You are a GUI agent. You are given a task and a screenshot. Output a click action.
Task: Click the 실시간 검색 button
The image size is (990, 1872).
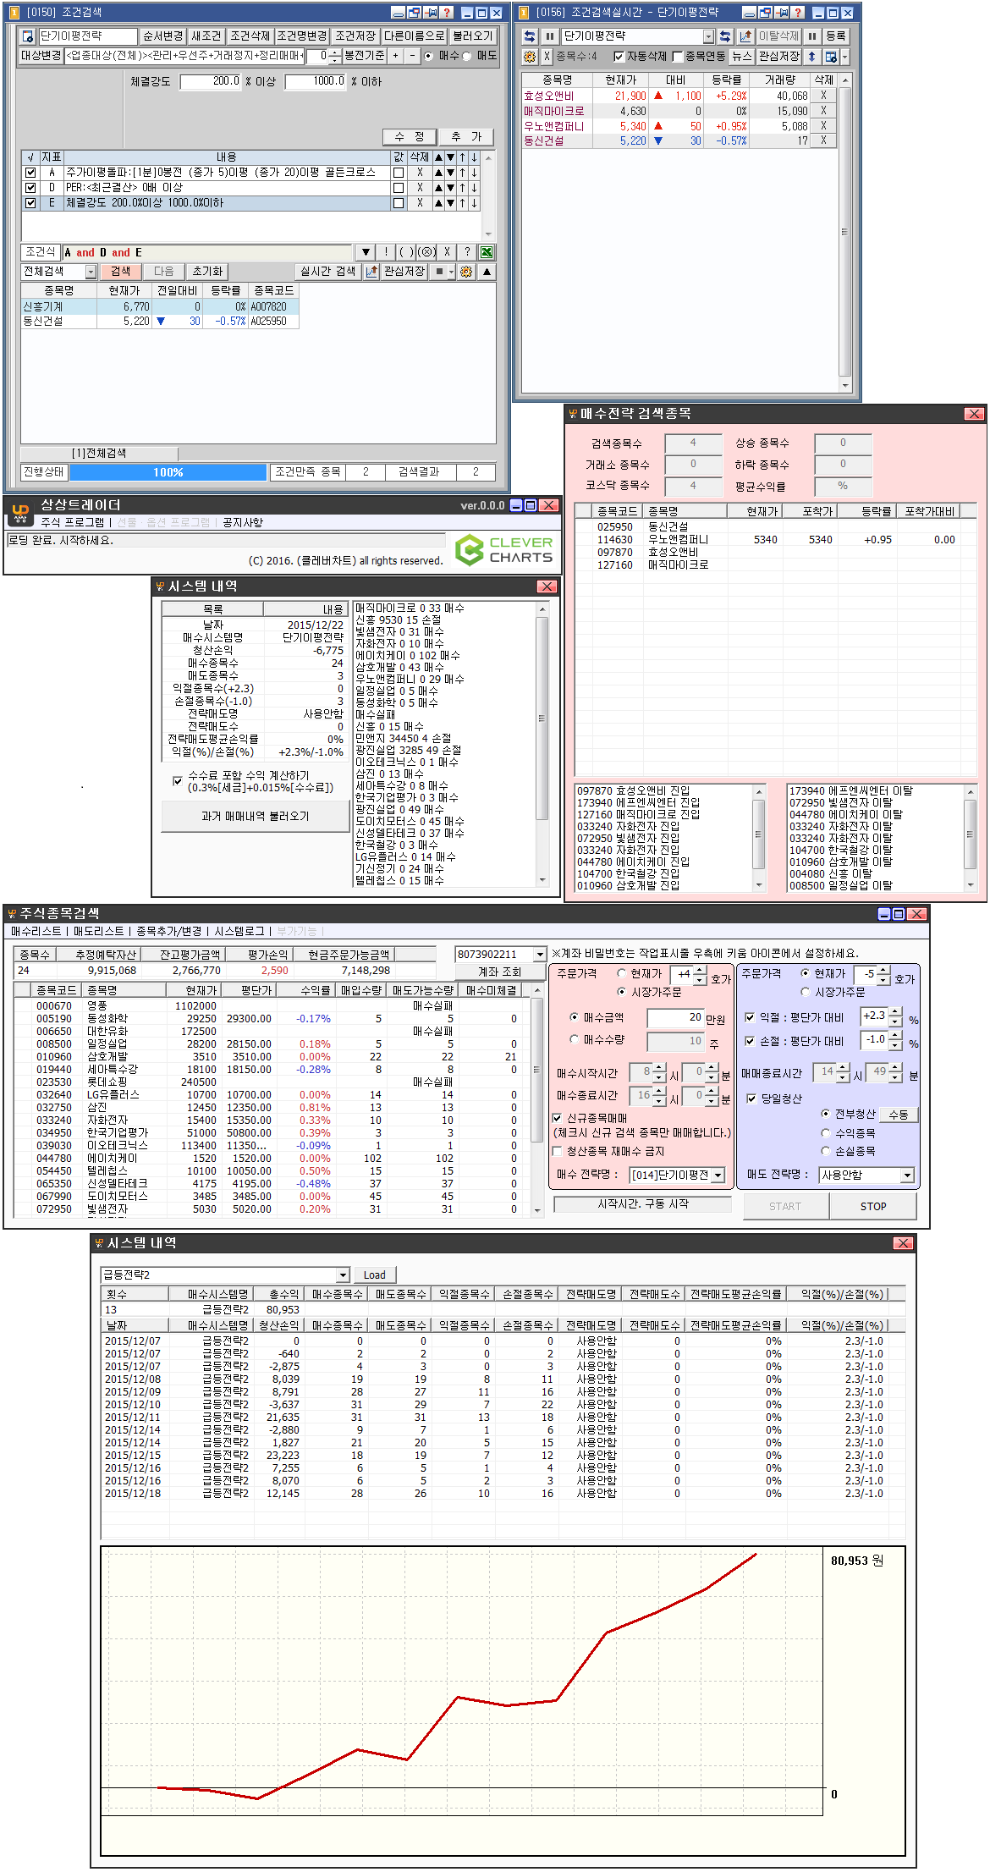(328, 272)
